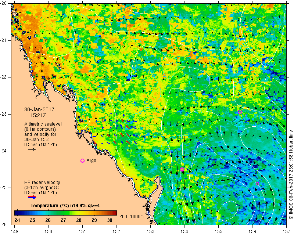The height and width of the screenshot is (235, 294).
Task: Click the '30' color bar label
Action: (x=110, y=220)
